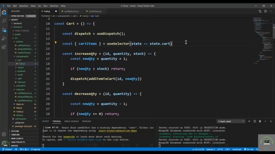Open the Run and Debug view
Screen dimensions: 275x154
tap(4, 38)
